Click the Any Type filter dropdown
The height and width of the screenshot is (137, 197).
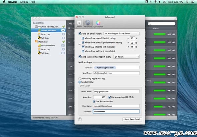point(71,24)
